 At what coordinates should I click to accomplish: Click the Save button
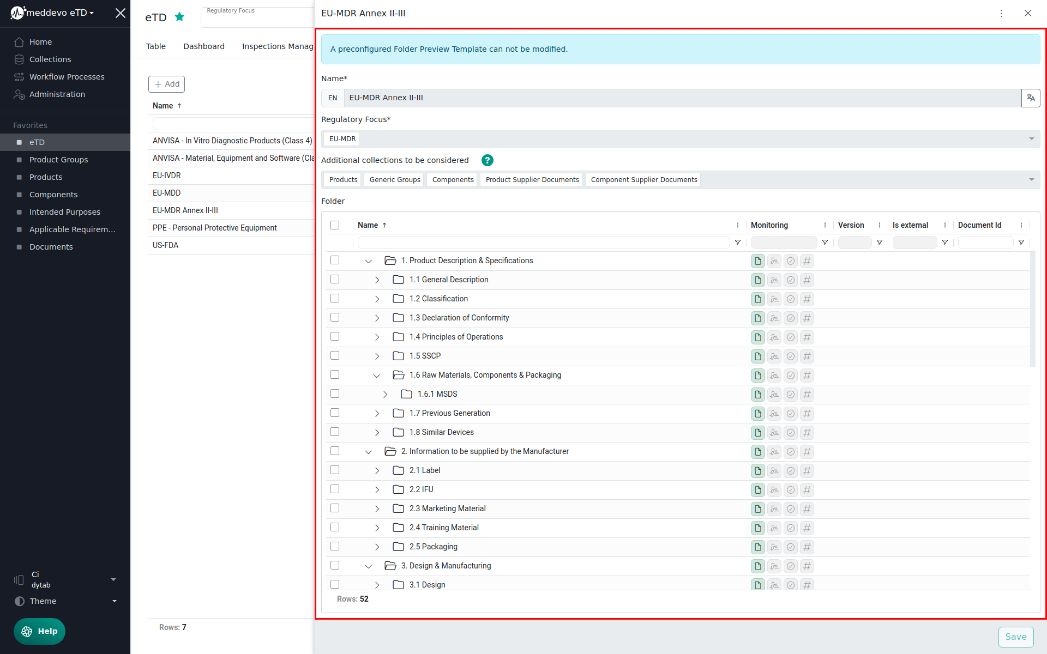click(x=1015, y=637)
